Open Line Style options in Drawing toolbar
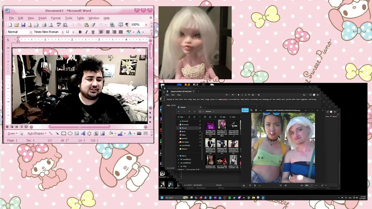Viewport: 372px width, 209px height. [139, 134]
